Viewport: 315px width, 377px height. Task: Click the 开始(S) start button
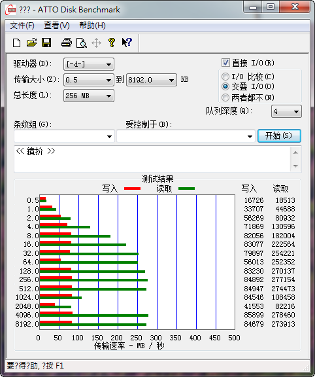pyautogui.click(x=279, y=136)
